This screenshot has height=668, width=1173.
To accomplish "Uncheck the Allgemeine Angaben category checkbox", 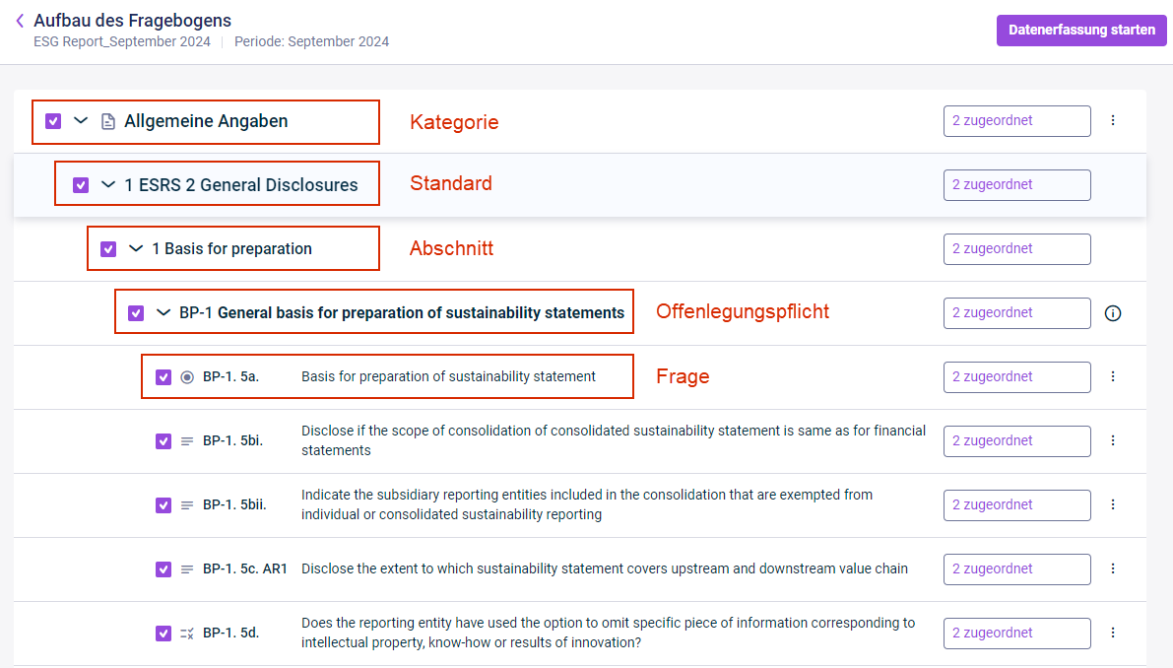I will (53, 121).
